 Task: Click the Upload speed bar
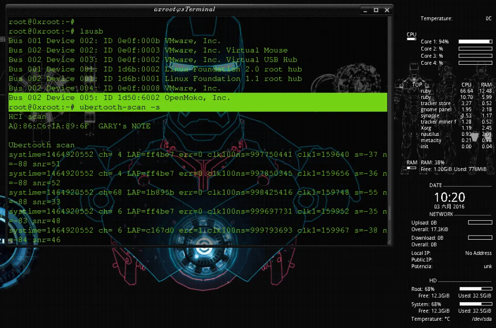[480, 222]
